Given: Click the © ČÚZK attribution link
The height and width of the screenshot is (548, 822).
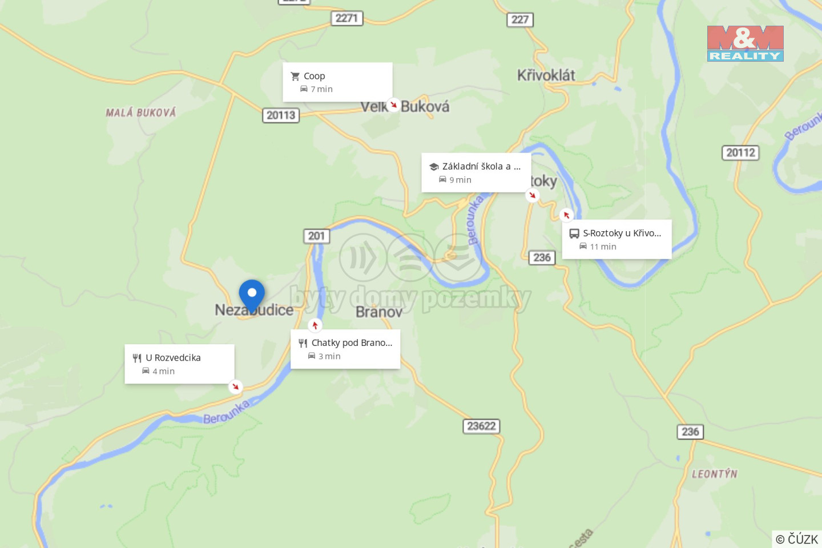Looking at the screenshot, I should [797, 539].
